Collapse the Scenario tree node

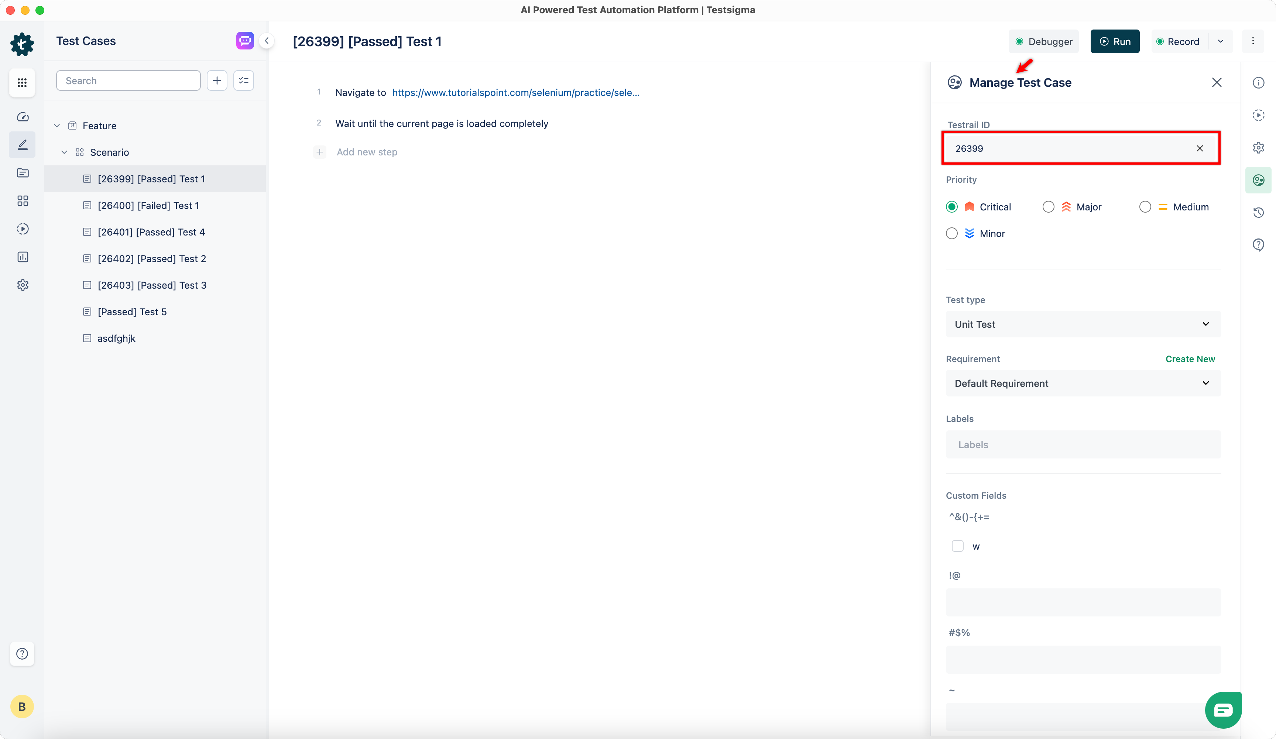(x=64, y=152)
